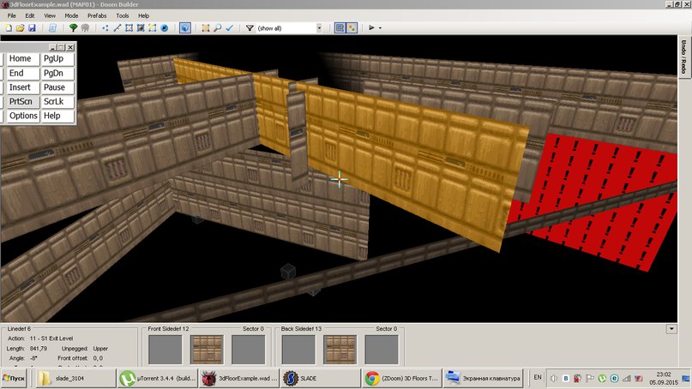Click the End key on on-screen keyboard
Viewport: 692px width, 389px height.
point(23,73)
